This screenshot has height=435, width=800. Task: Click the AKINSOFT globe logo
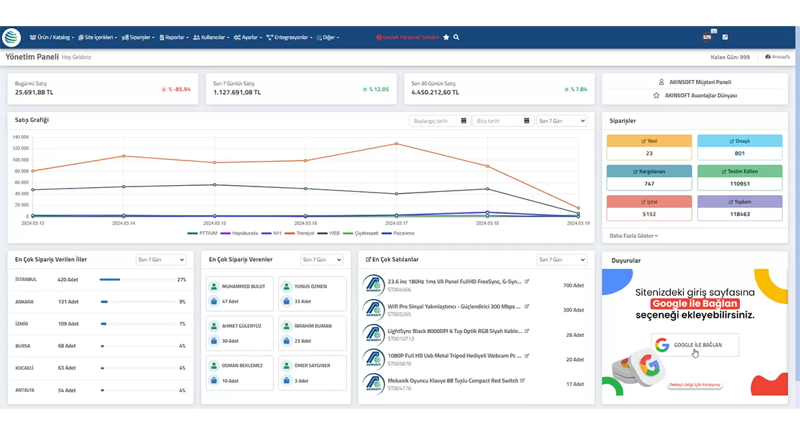click(12, 37)
